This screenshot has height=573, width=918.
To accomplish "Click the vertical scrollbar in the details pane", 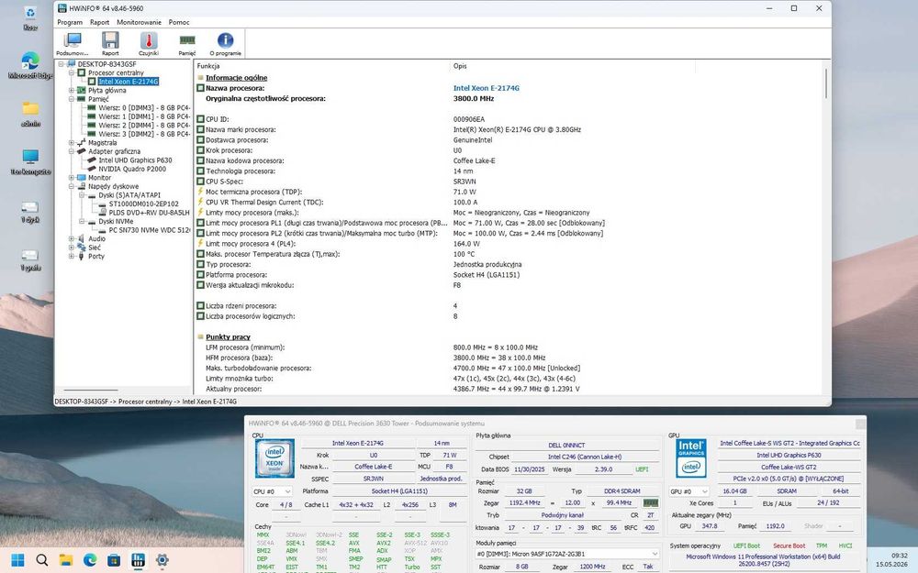I will coord(826,83).
